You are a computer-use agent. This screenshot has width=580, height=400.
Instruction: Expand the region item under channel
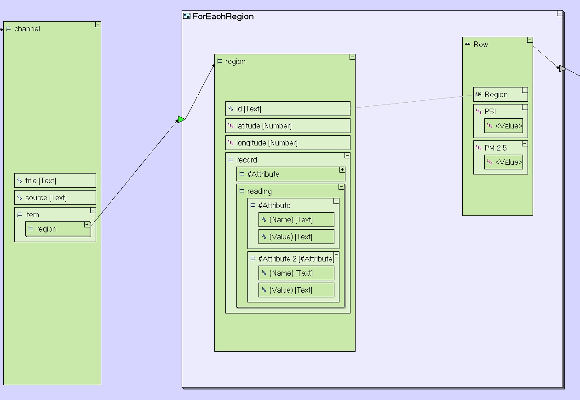(87, 225)
